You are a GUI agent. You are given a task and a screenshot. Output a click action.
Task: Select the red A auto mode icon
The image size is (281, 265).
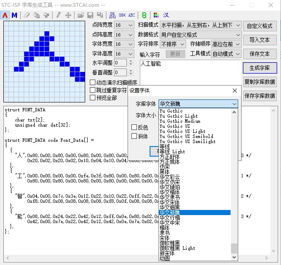[5, 15]
